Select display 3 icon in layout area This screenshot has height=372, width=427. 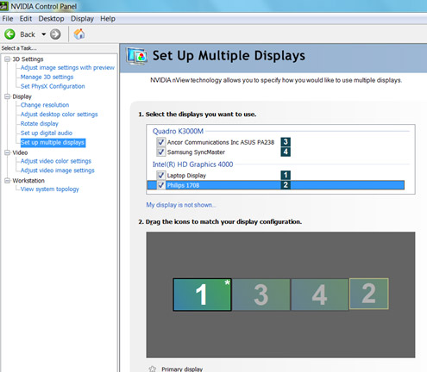261,294
